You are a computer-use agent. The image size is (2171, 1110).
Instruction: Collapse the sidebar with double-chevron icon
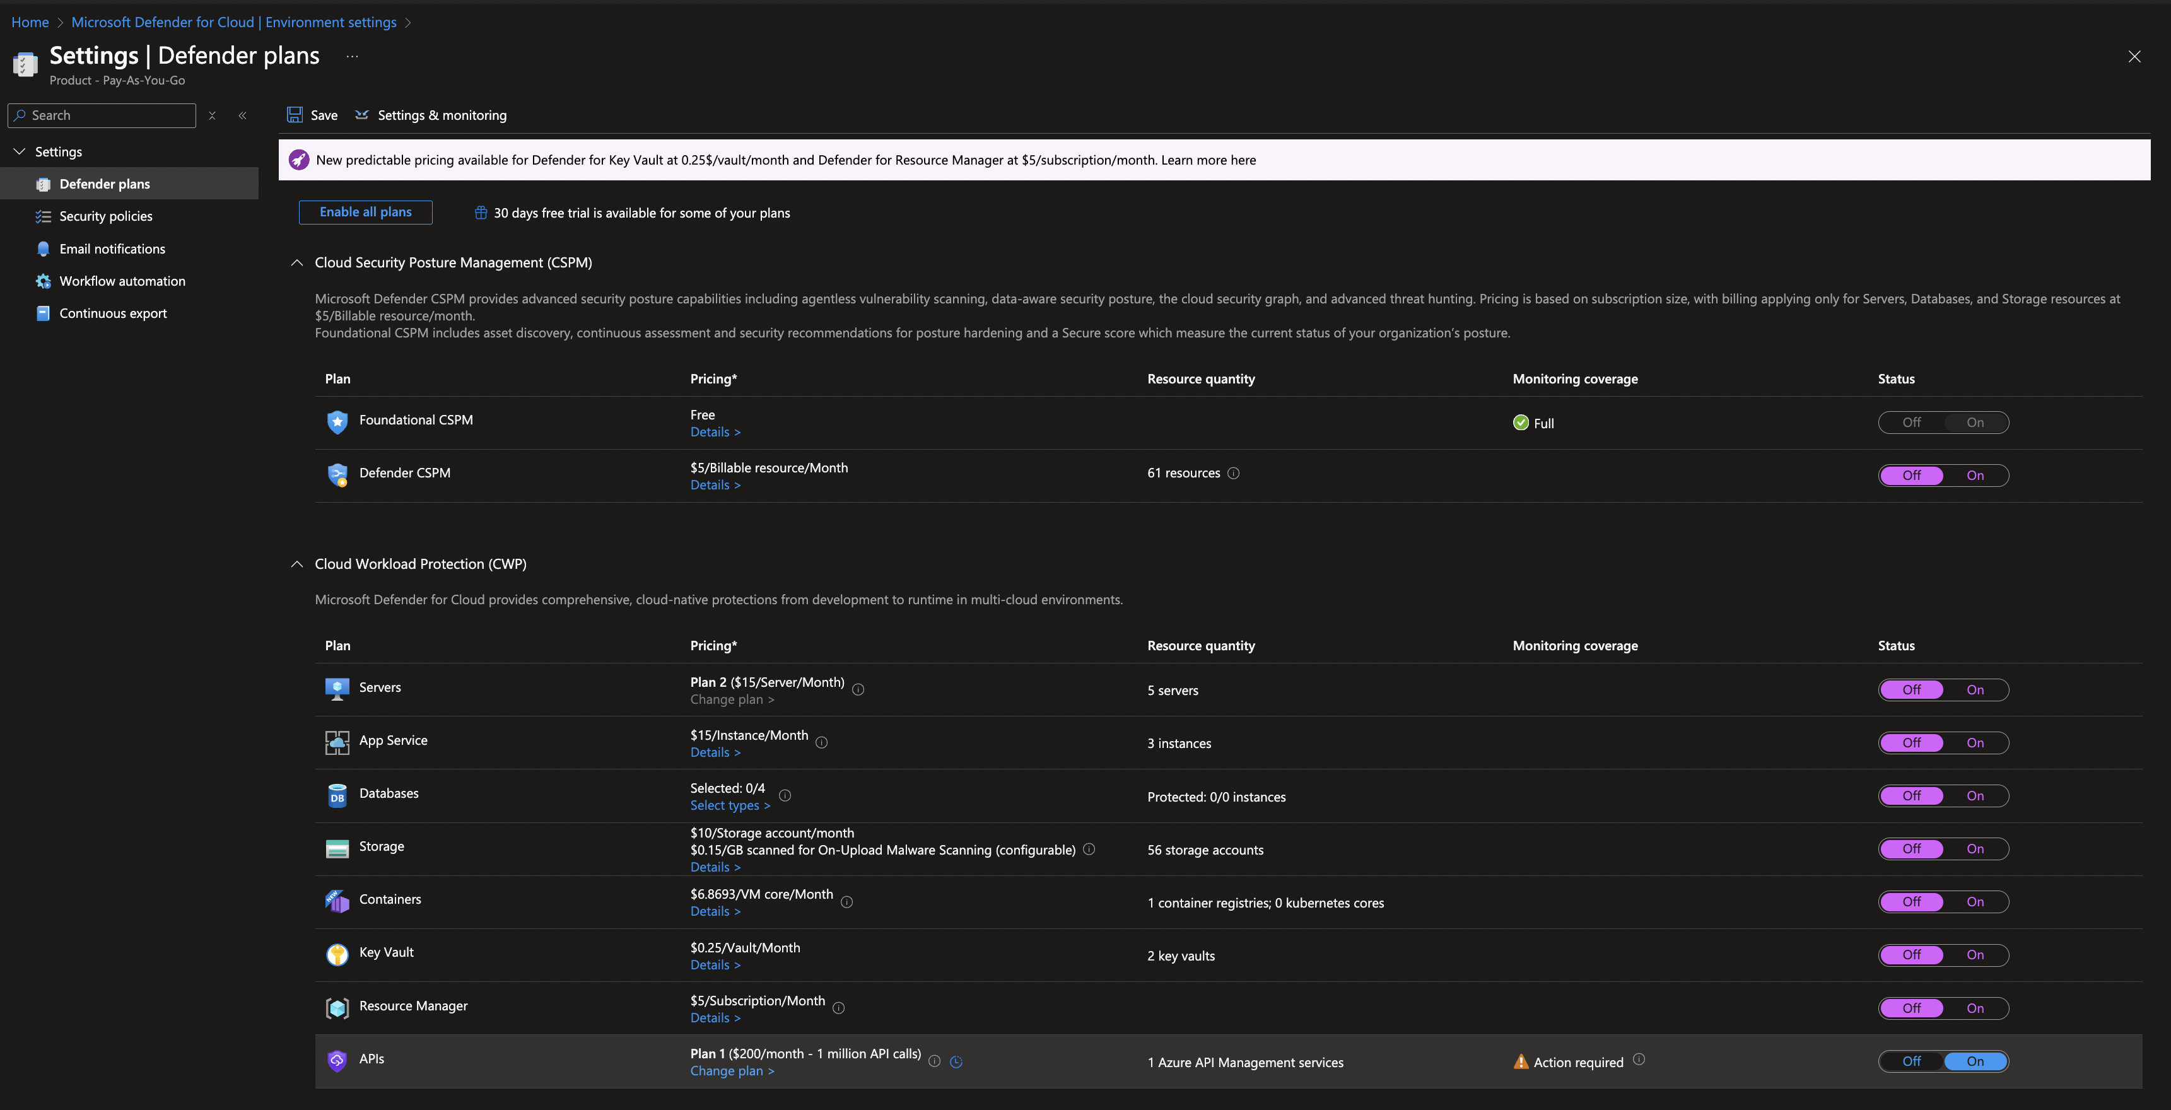(x=243, y=115)
